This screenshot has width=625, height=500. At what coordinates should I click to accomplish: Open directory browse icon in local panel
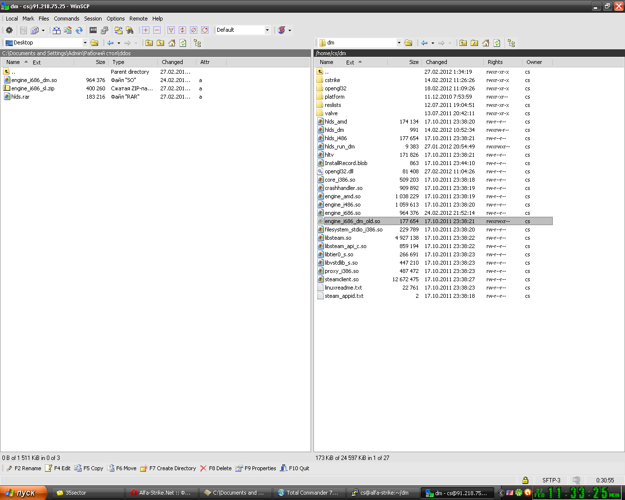pos(94,43)
